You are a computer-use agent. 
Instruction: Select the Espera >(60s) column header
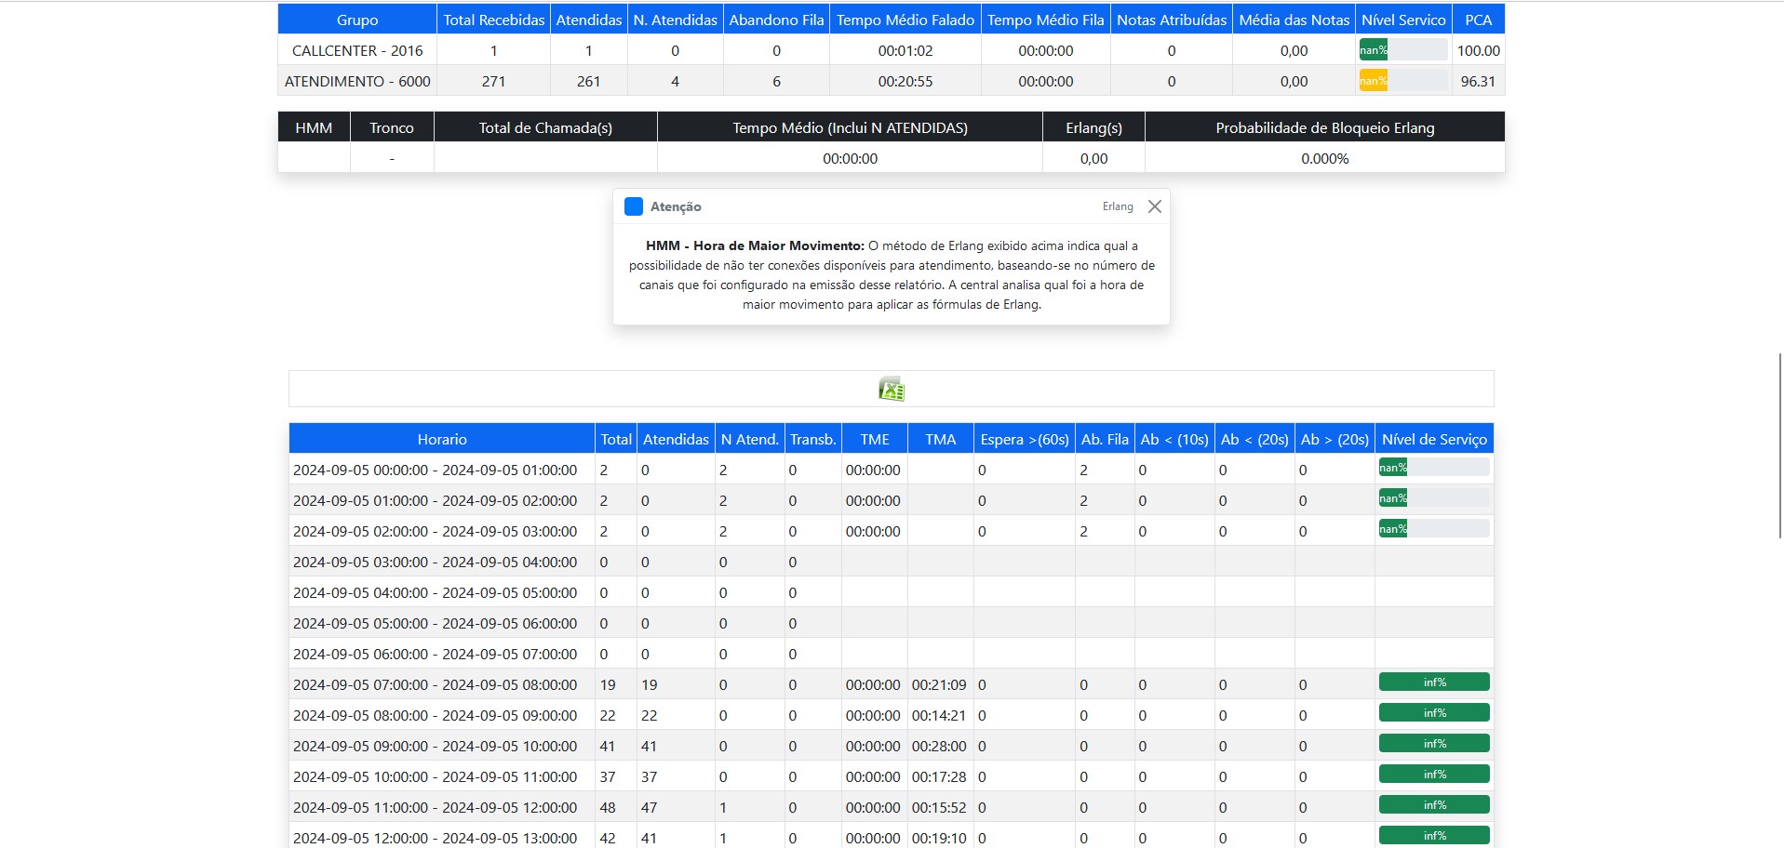[x=1024, y=439]
